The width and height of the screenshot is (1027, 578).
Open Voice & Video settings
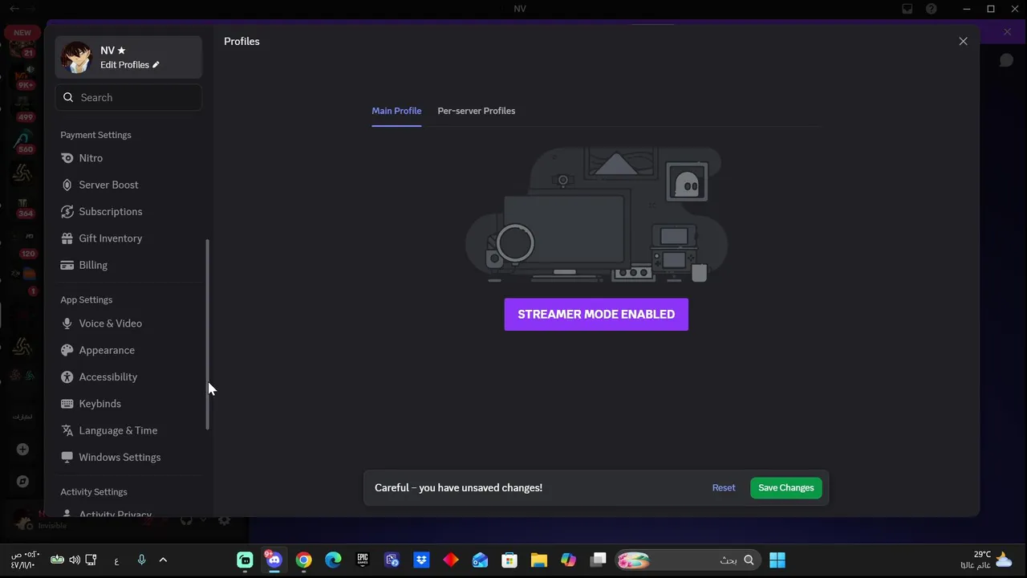point(128,324)
